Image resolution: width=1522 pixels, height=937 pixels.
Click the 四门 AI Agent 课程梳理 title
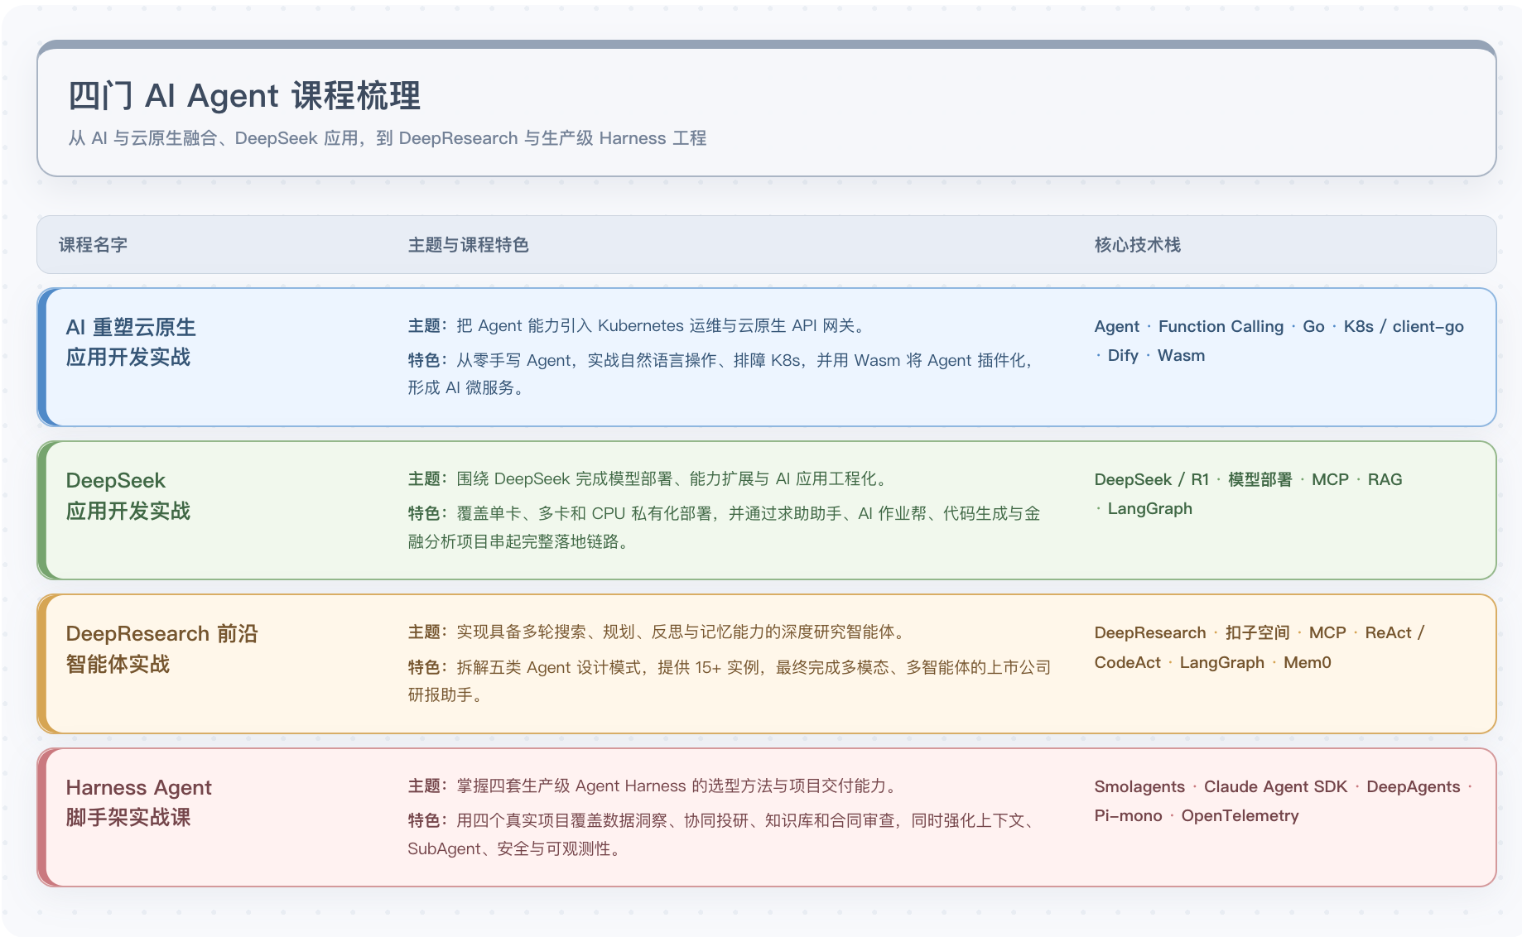244,96
